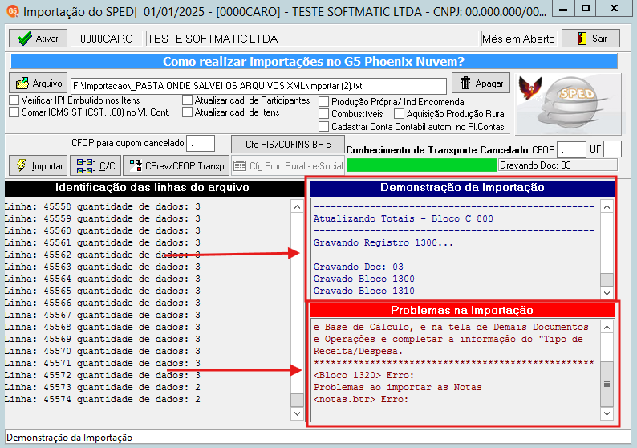Viewport: 637px width, 448px height.
Task: Click the file lines list scrollbar thumb
Action: 298,400
